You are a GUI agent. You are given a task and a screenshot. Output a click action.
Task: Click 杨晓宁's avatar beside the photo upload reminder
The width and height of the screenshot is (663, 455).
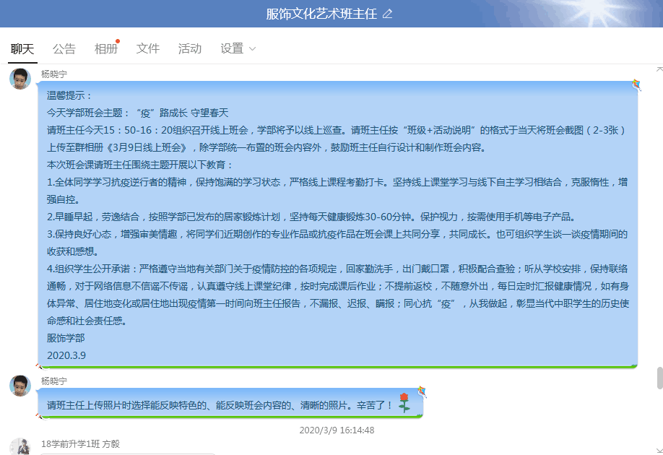click(20, 386)
